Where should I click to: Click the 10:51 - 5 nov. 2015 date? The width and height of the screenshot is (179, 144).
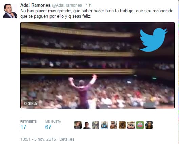38,139
